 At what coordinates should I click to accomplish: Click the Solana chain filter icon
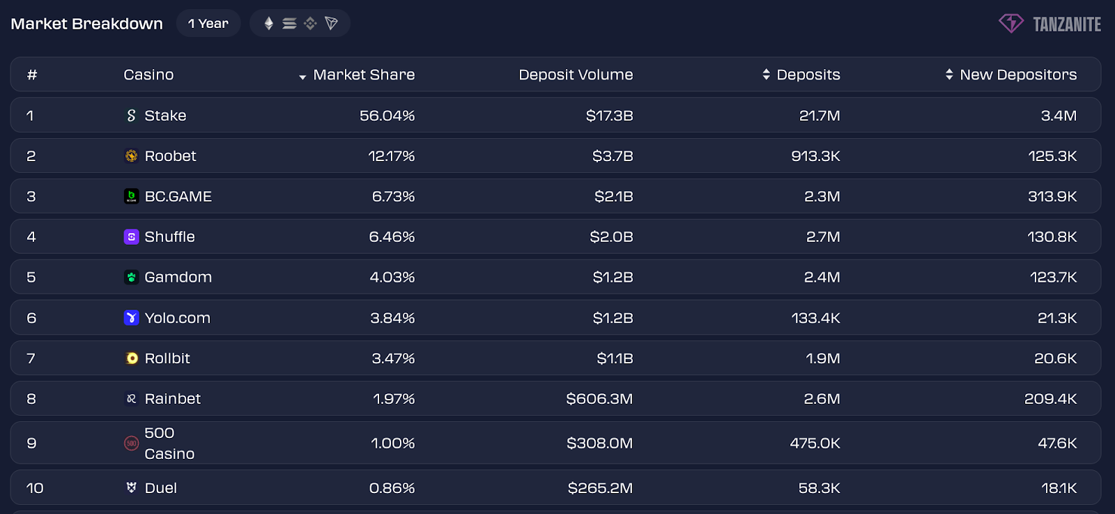(289, 24)
